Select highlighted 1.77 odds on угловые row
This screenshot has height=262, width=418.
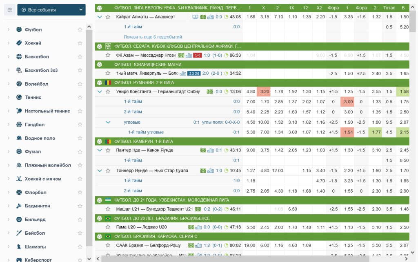(375, 132)
